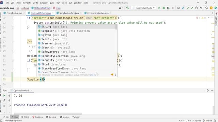This screenshot has height=122, width=218.
Task: Go to next highlighted error arrow
Action: click(212, 18)
